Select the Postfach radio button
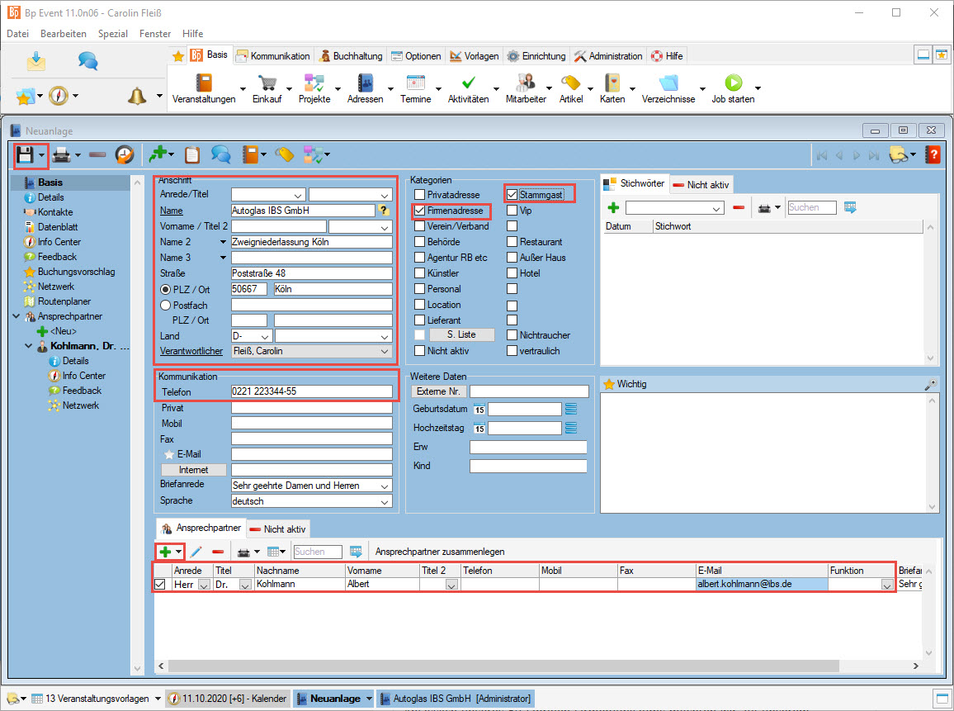The image size is (954, 711). click(165, 305)
